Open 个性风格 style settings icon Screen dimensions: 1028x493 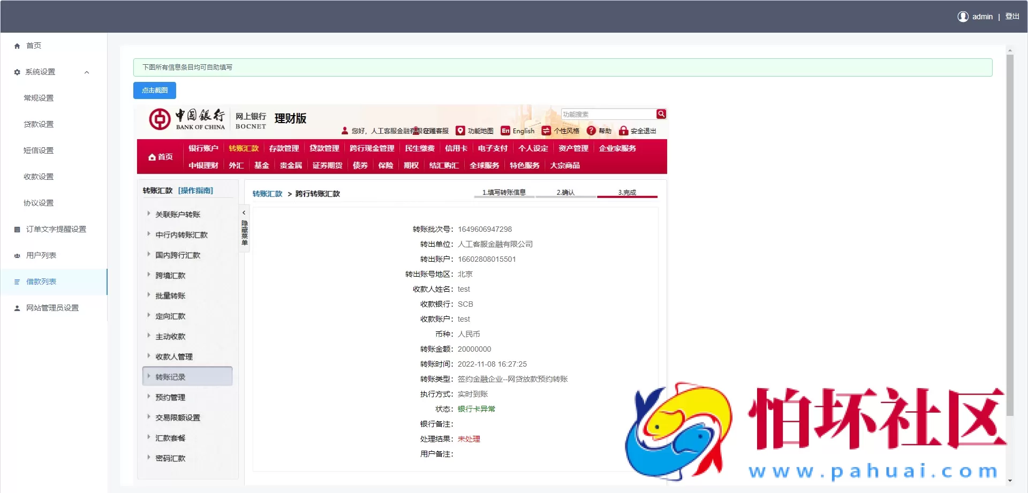pyautogui.click(x=546, y=130)
